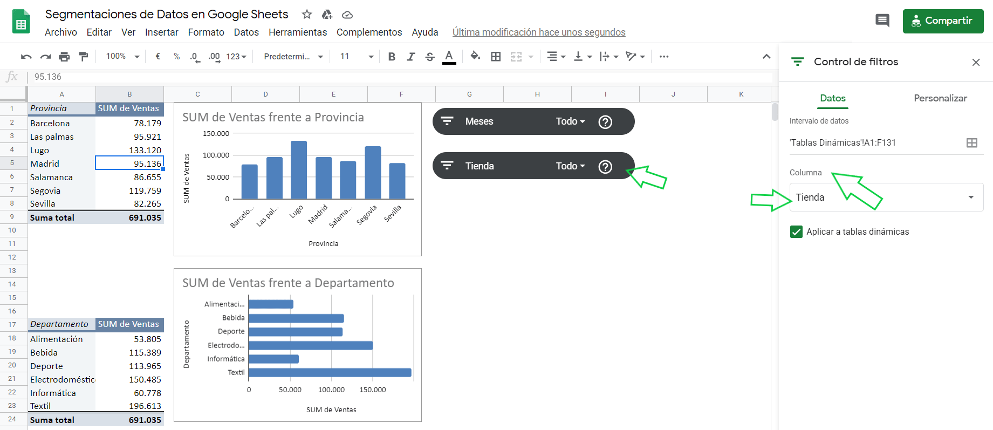993x430 pixels.
Task: Select the paint format roller icon
Action: click(83, 57)
